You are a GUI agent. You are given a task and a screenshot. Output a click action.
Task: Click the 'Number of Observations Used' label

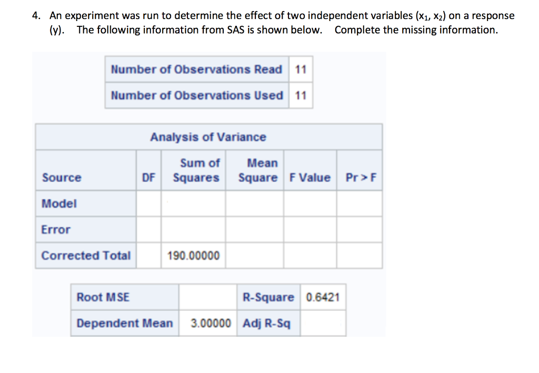point(197,95)
